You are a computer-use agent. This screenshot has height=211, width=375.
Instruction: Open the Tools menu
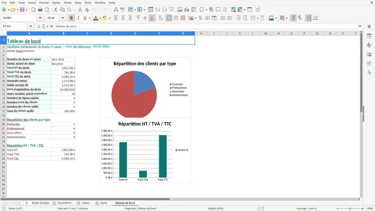pos(88,3)
